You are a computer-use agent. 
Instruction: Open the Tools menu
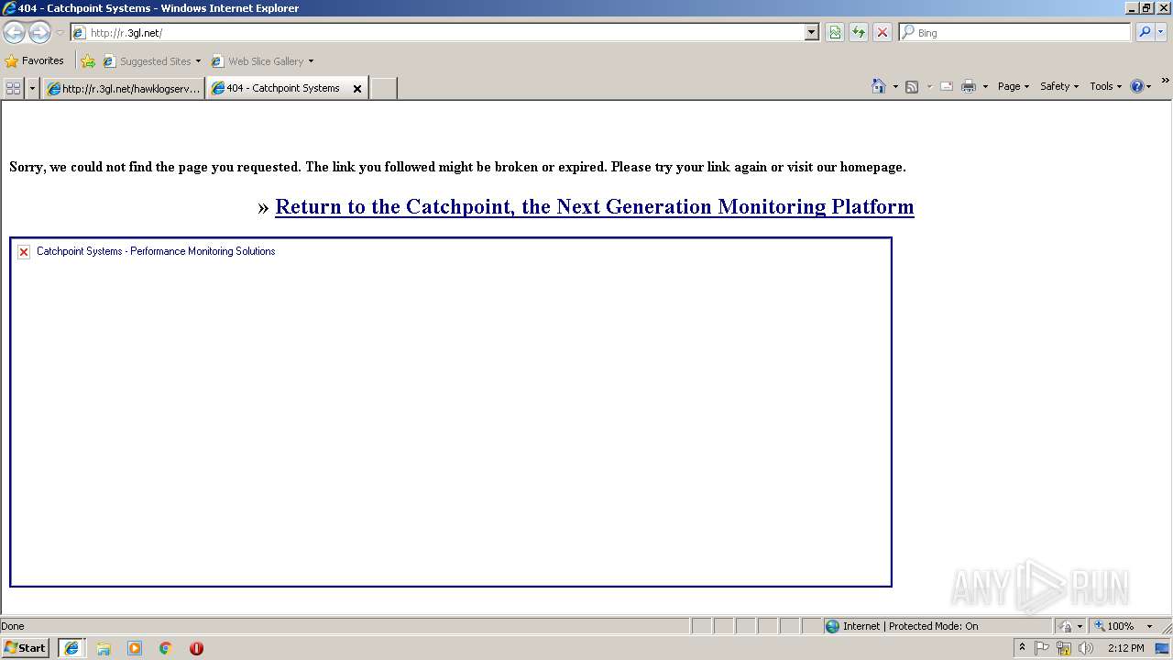[1105, 86]
